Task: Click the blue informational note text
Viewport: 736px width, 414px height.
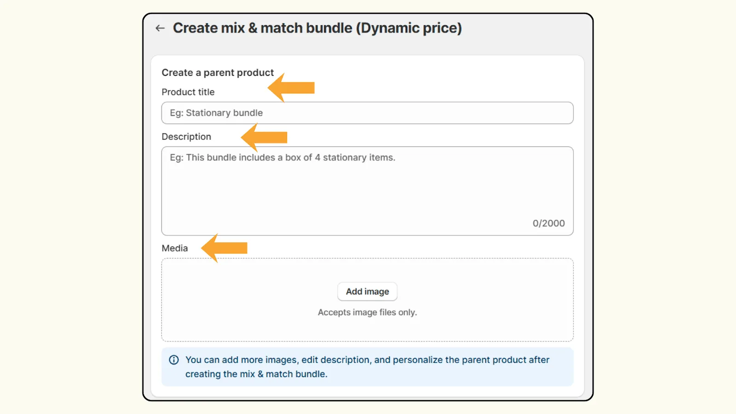Action: pos(367,367)
